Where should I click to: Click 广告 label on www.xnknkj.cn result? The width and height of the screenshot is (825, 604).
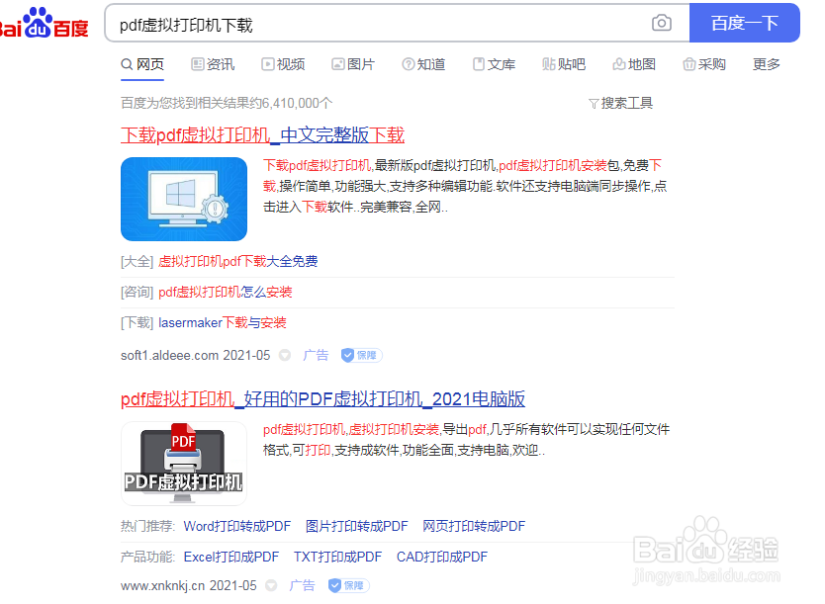[x=302, y=585]
